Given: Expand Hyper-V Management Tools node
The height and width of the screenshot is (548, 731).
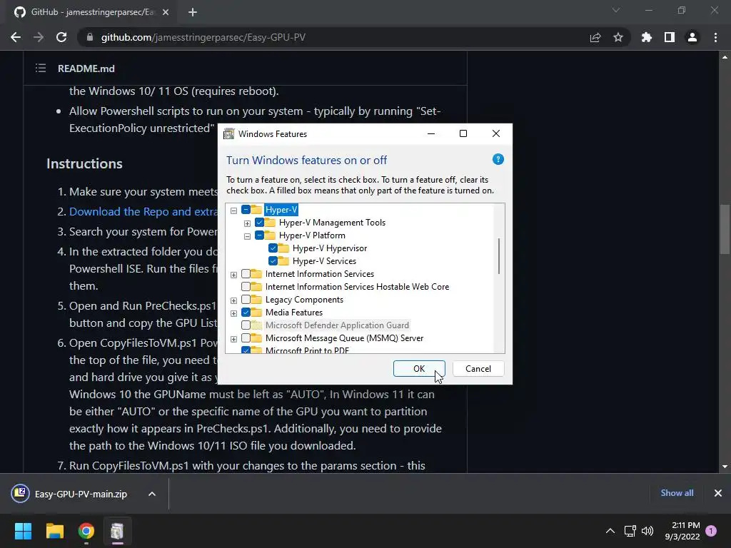Looking at the screenshot, I should click(x=247, y=223).
